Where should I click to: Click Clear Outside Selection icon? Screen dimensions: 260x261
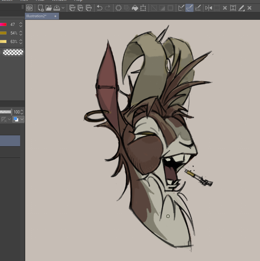tap(127, 8)
